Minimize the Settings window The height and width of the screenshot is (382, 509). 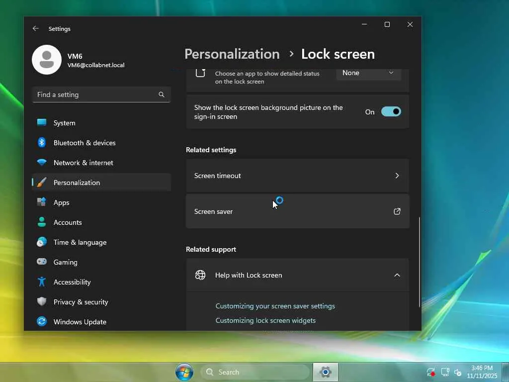[364, 24]
